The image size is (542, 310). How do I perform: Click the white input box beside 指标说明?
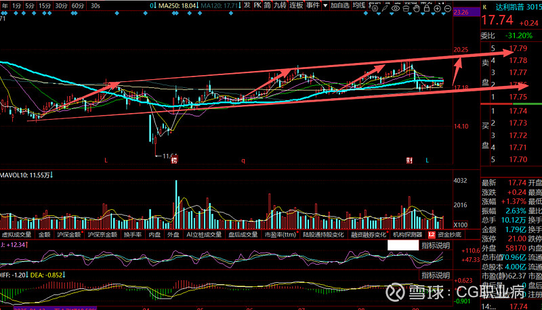click(403, 245)
